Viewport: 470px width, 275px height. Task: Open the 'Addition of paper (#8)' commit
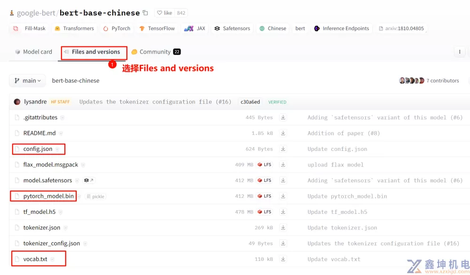coord(344,134)
